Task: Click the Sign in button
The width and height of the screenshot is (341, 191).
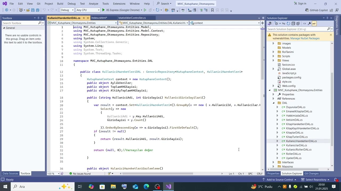Action: (300, 4)
